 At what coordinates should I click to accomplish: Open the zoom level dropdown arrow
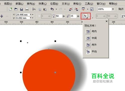tap(113, 9)
